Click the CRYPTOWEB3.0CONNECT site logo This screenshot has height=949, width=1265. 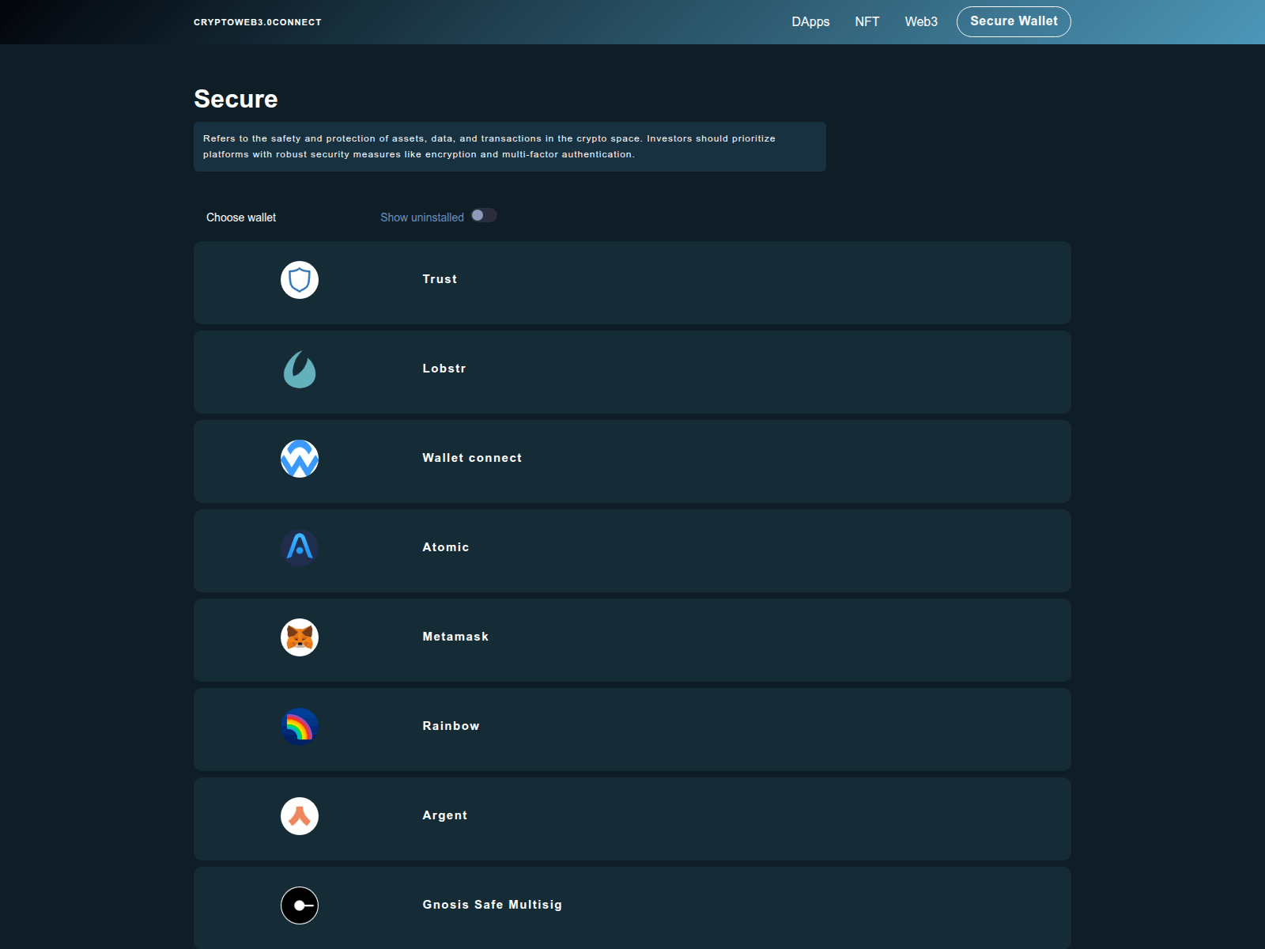point(258,22)
